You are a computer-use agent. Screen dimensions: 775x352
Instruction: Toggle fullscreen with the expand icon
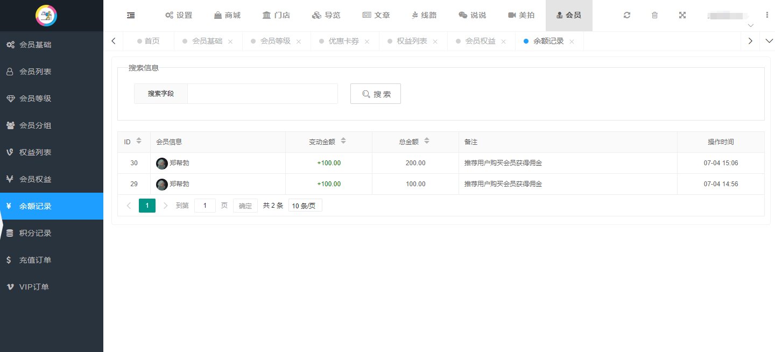[682, 16]
